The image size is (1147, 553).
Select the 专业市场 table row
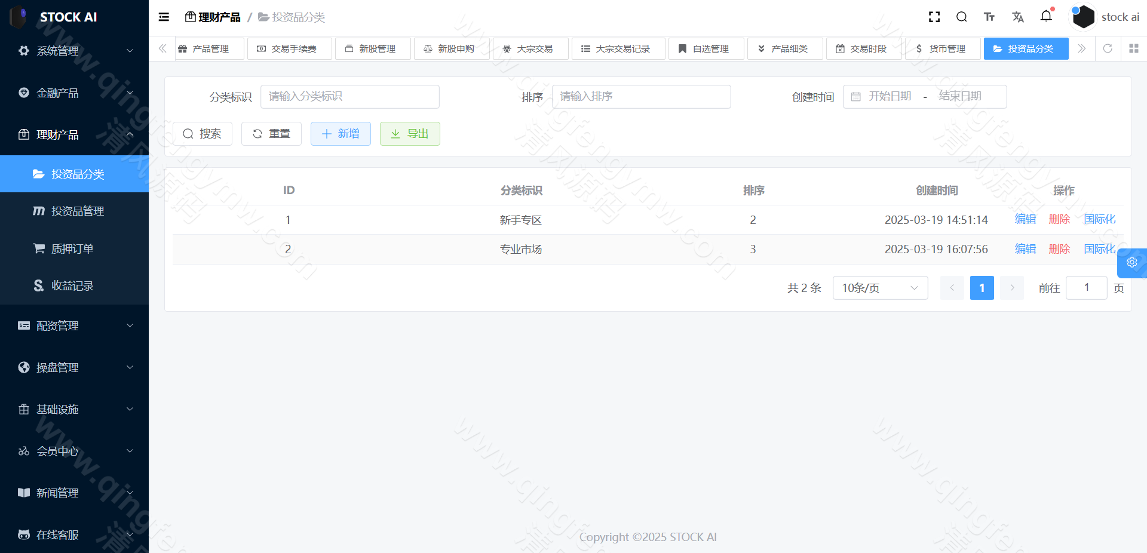coord(520,249)
